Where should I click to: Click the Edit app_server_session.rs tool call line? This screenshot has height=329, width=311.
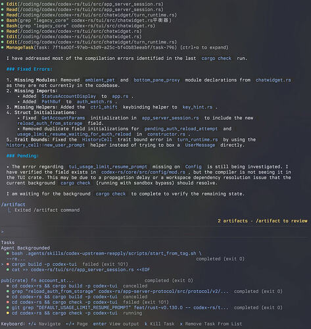pos(85,4)
